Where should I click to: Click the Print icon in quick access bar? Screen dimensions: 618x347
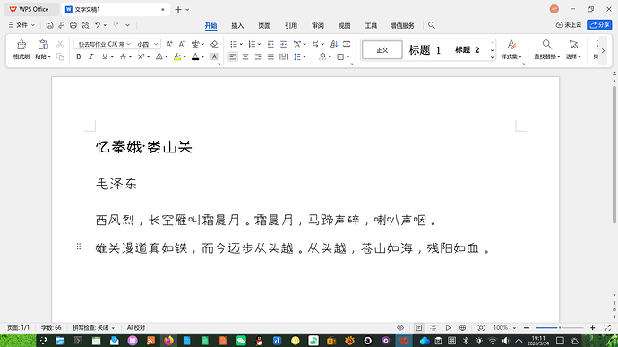[x=73, y=25]
